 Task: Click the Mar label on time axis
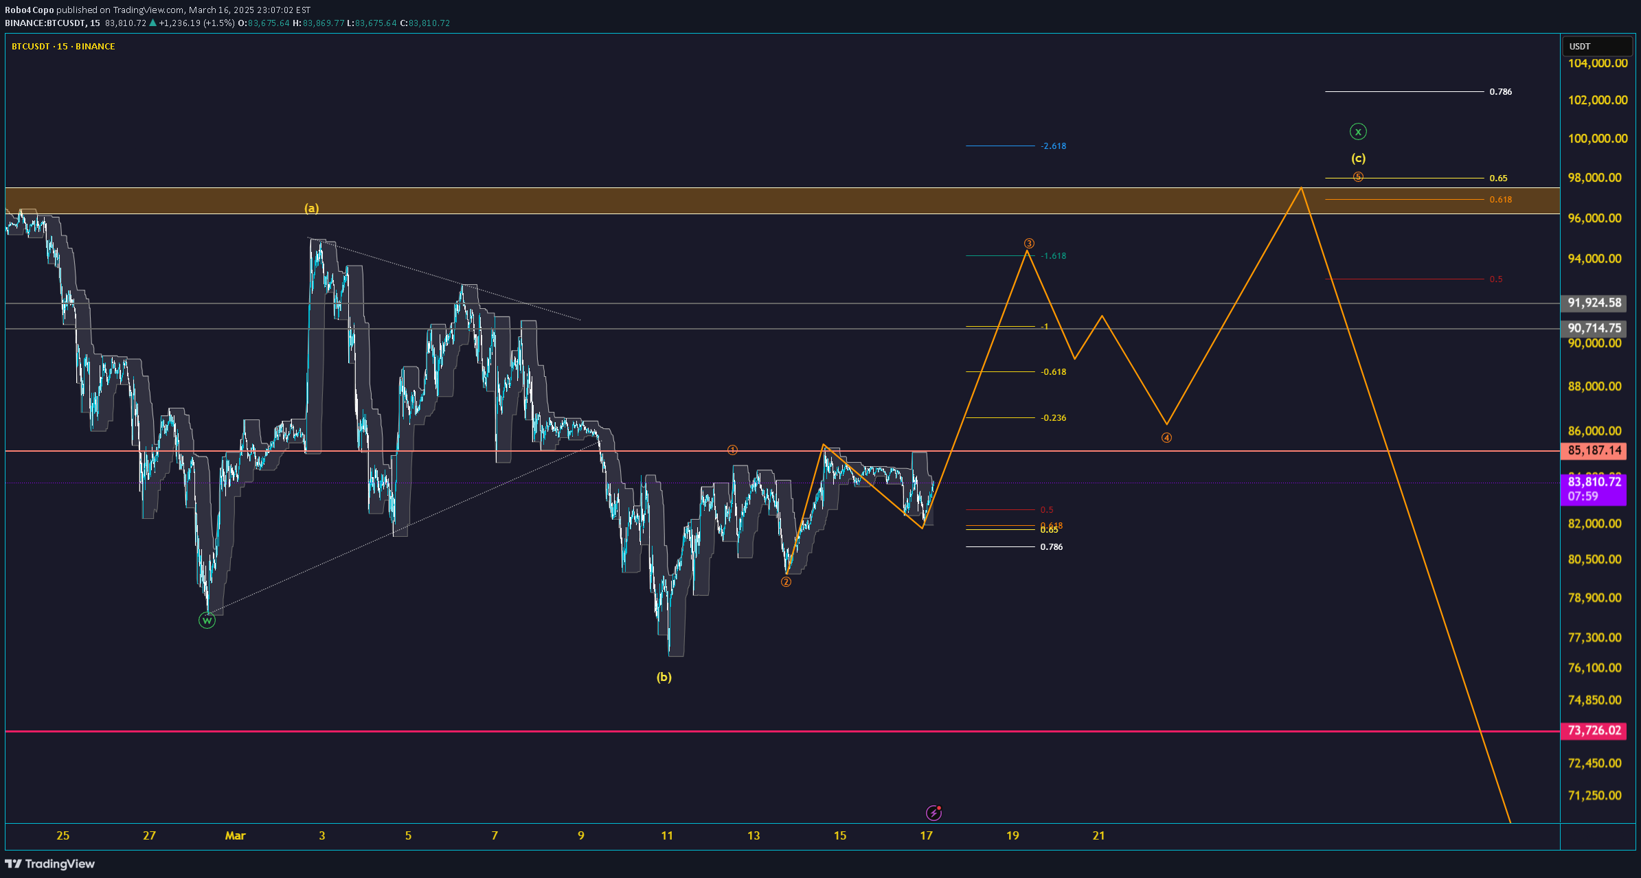(x=236, y=835)
